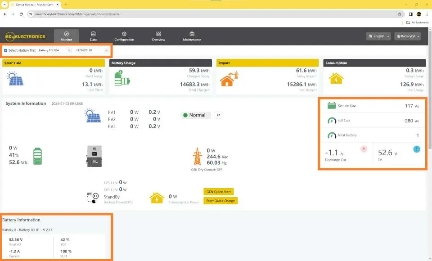Click the 2024-01-02 timestamp
Screen dimensions: 432x261
click(67, 103)
